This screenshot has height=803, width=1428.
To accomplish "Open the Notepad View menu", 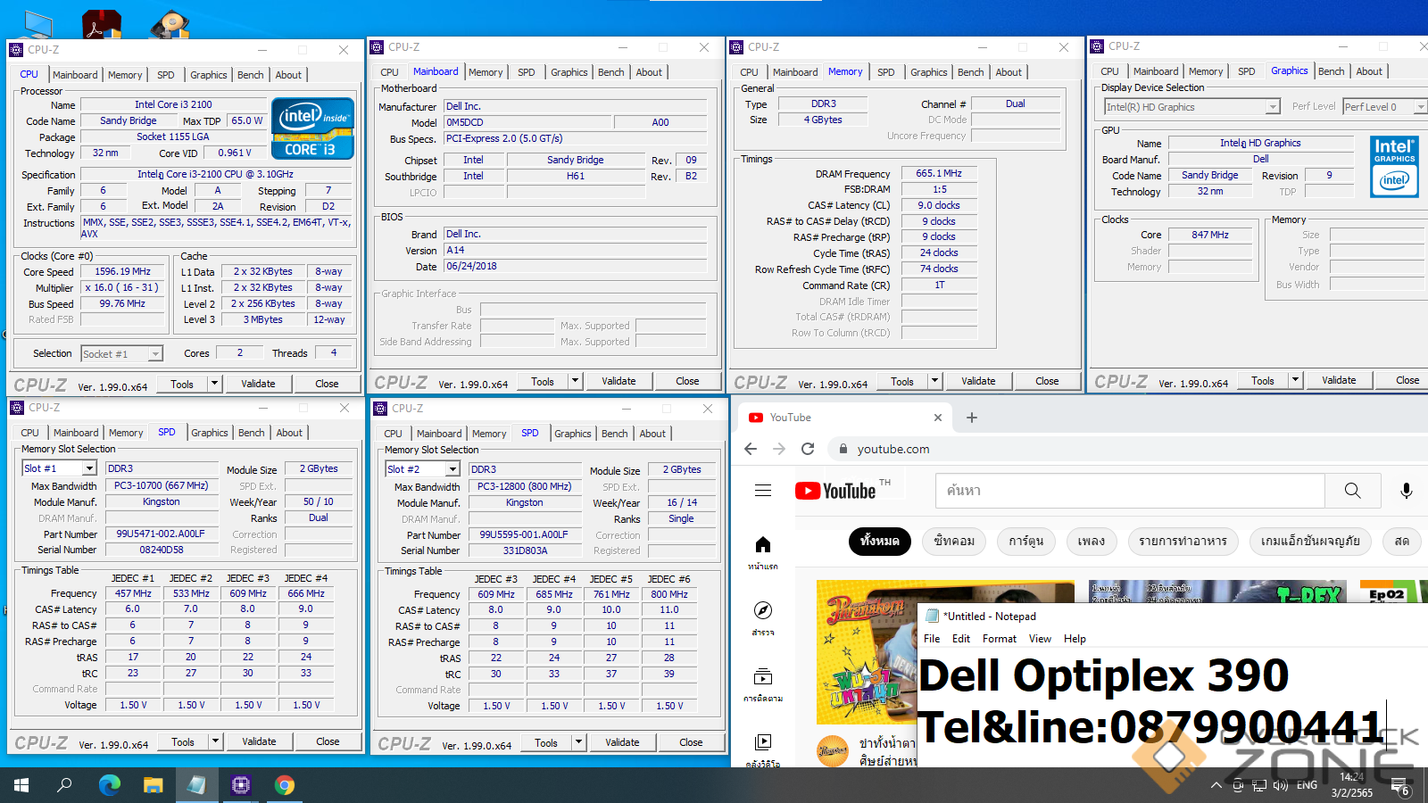I will [x=1040, y=639].
